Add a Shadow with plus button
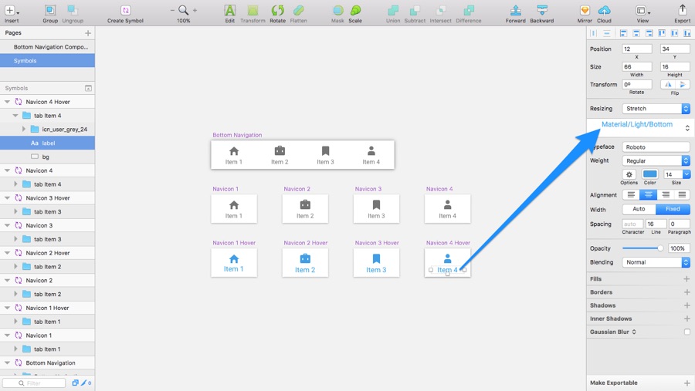The width and height of the screenshot is (695, 391). coord(687,305)
